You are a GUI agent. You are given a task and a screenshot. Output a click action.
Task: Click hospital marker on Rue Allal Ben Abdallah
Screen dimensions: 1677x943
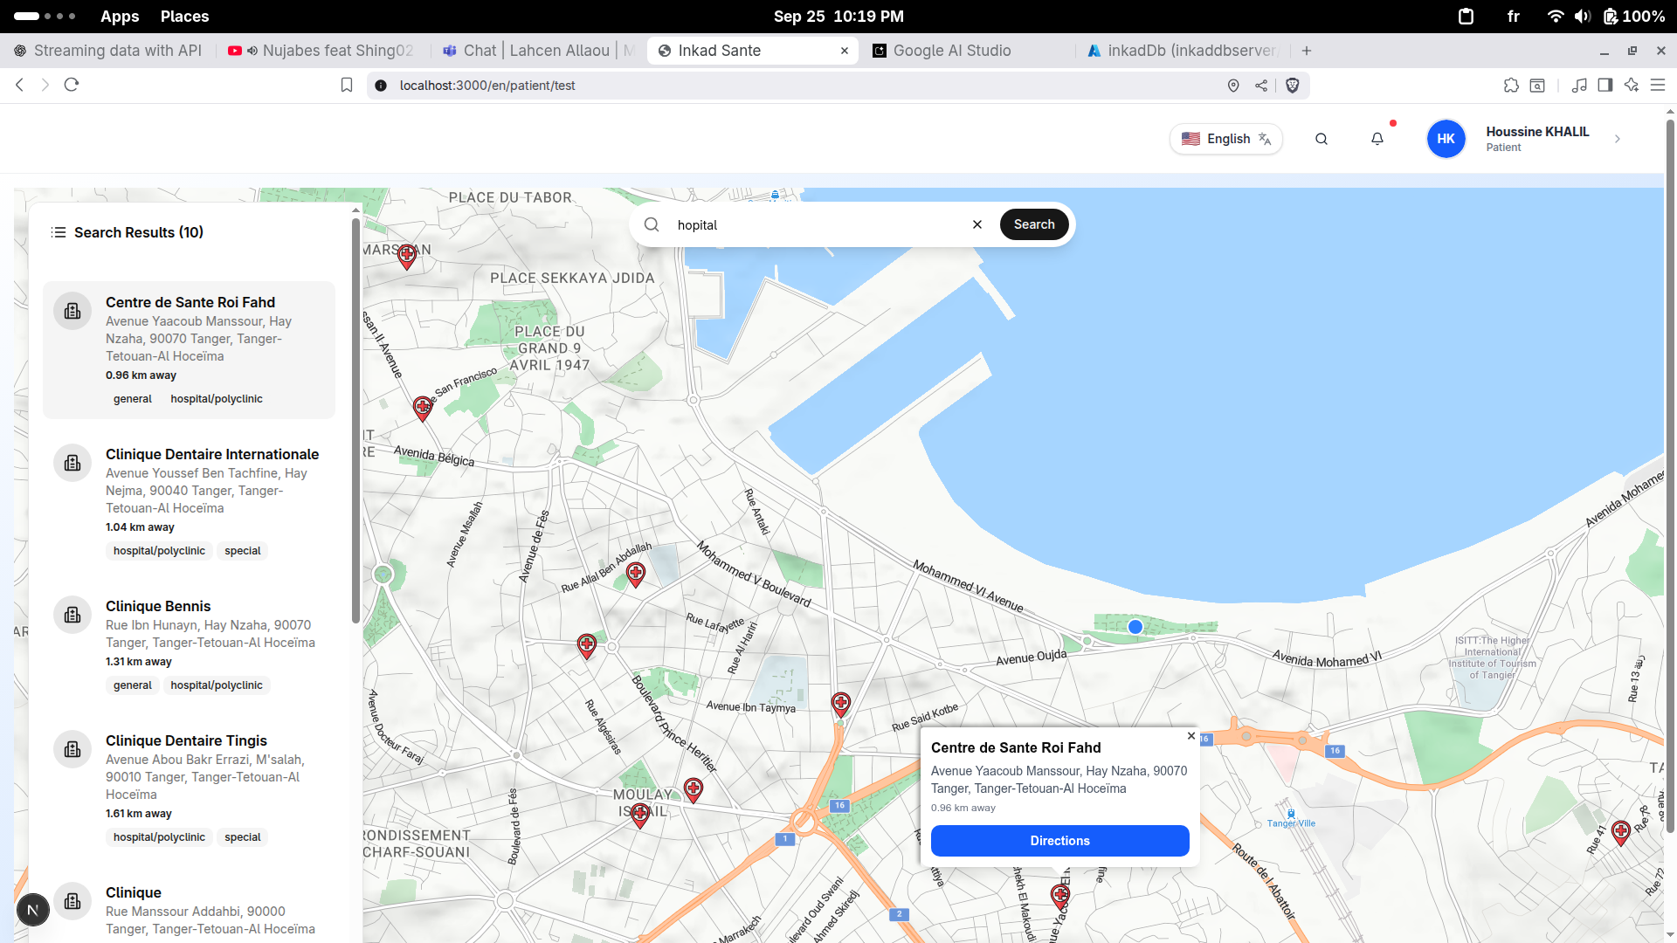(x=636, y=574)
